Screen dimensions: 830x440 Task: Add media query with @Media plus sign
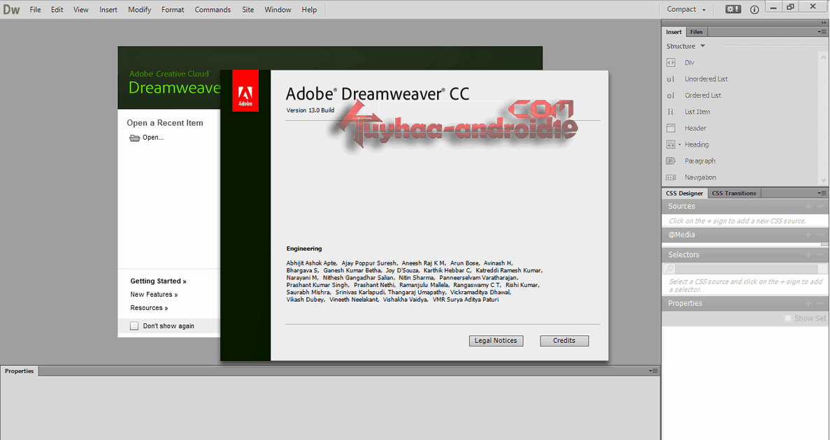pyautogui.click(x=808, y=235)
